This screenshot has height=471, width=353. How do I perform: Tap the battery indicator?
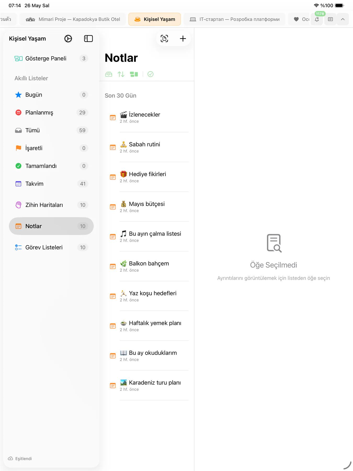coord(339,5)
